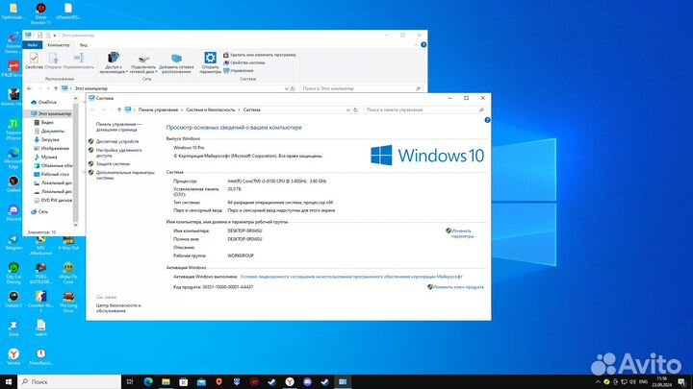The width and height of the screenshot is (693, 389).
Task: Click the ENG language indicator
Action: (644, 382)
